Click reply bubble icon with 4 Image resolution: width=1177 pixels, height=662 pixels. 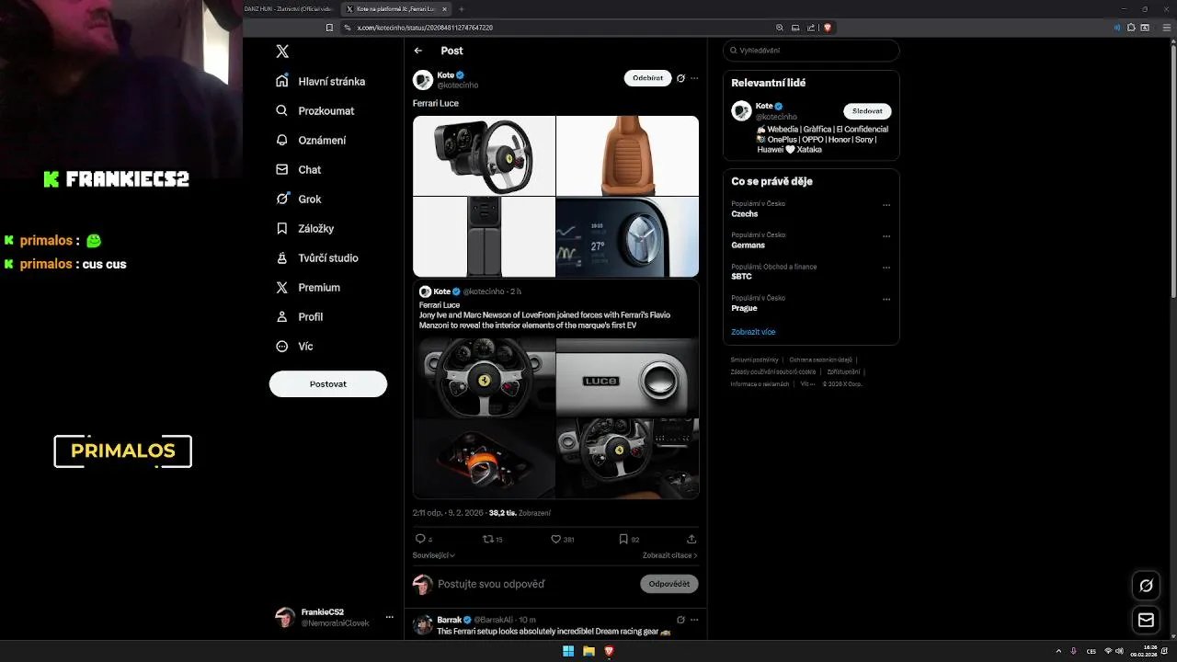point(420,539)
